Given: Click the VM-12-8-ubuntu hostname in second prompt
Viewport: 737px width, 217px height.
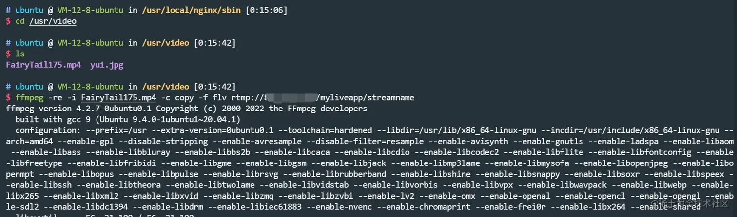Looking at the screenshot, I should coord(90,43).
